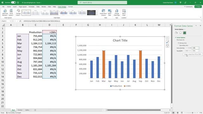
Task: Click Accessibility: Investigate in status bar
Action: (x=13, y=113)
